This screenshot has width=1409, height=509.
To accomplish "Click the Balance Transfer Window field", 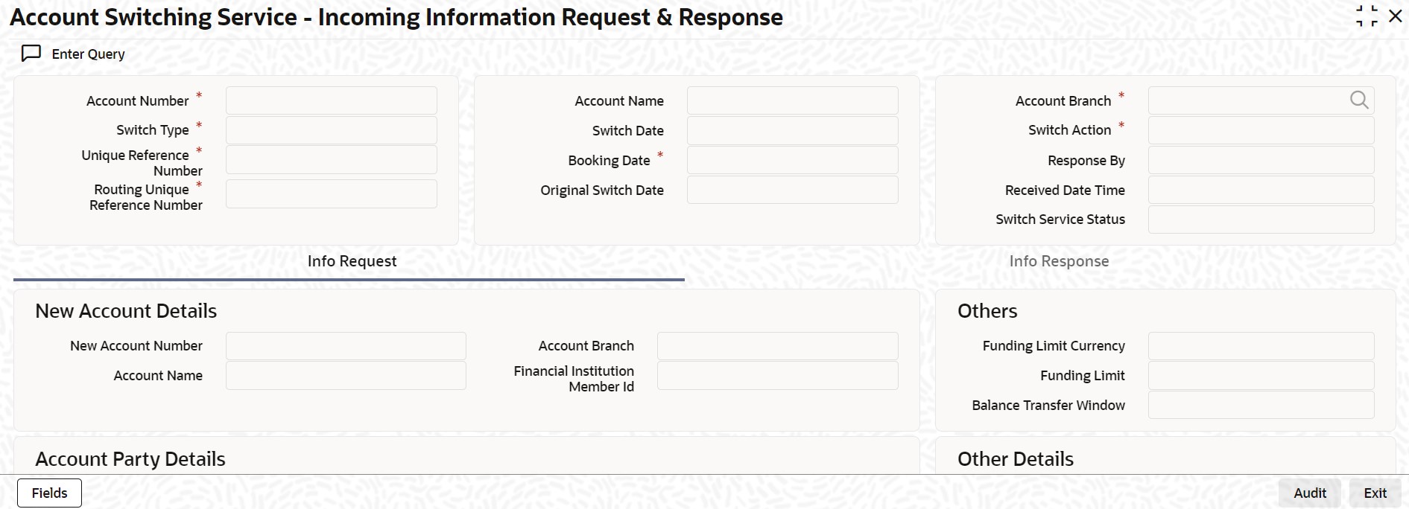I will [1261, 405].
